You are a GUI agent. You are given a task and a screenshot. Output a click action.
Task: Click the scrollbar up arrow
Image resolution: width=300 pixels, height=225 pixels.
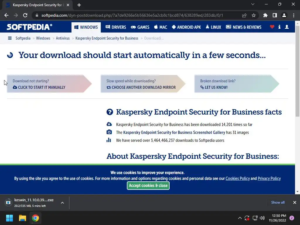coord(297,23)
